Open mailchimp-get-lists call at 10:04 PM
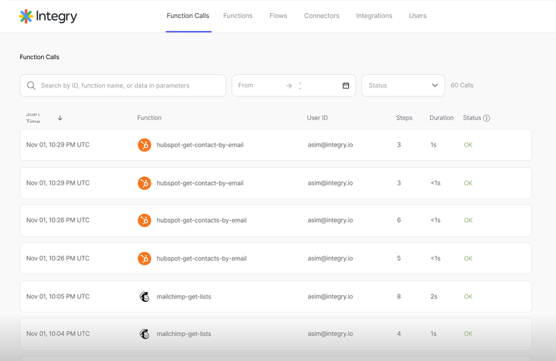The height and width of the screenshot is (361, 556). point(276,334)
